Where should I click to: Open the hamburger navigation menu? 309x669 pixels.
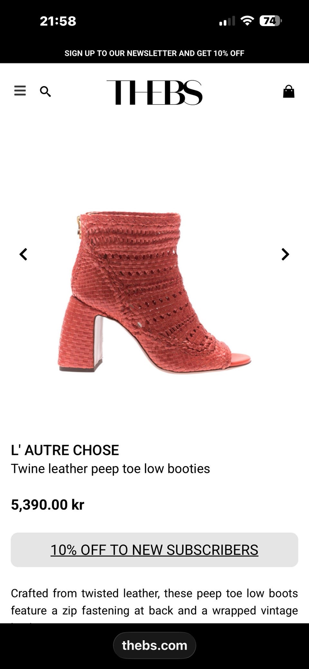click(x=20, y=91)
